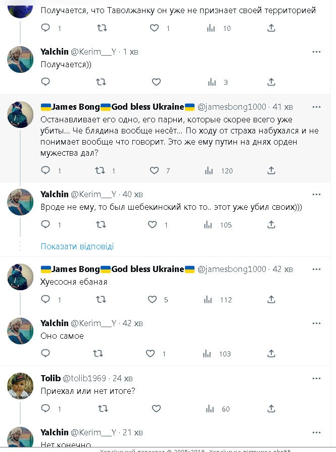Show replies via "Показати відповіді" link
Viewport: 336px width, 452px height.
(77, 247)
